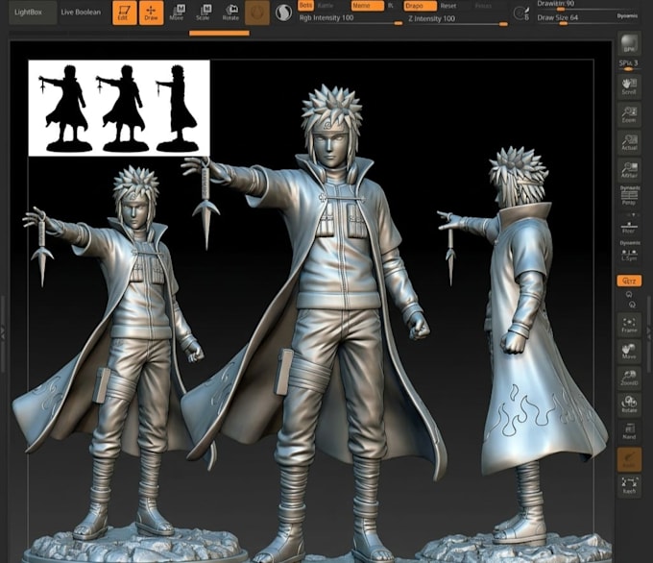Image resolution: width=653 pixels, height=563 pixels.
Task: Toggle Live Boolean mode
Action: [x=81, y=12]
